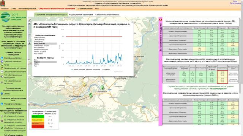Choose Месяц period
Screen dimensions: 243x136
tap(36, 64)
